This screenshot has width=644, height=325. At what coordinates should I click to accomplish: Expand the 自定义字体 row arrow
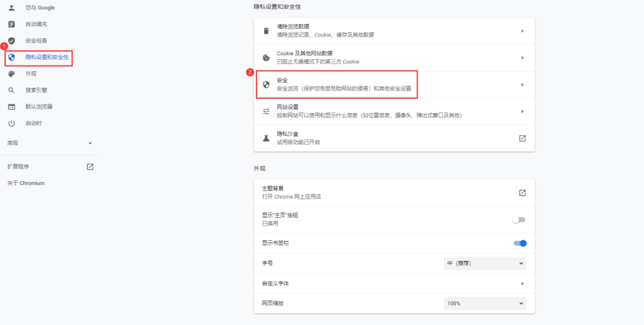(523, 284)
